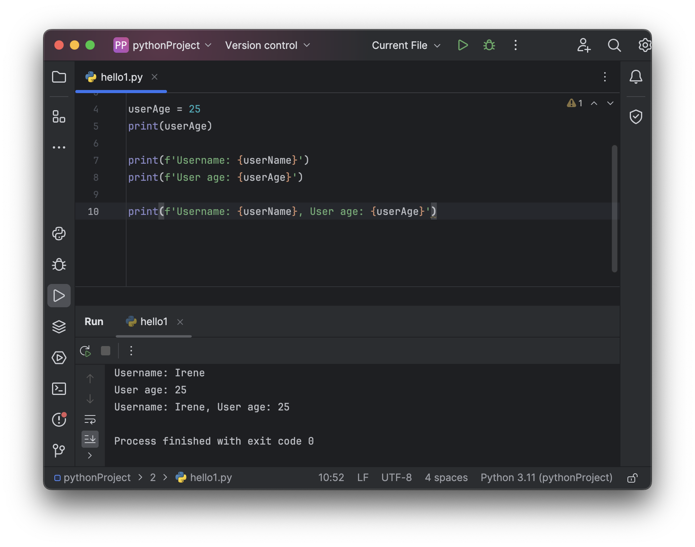
Task: Open Run panel more options menu
Action: 131,351
